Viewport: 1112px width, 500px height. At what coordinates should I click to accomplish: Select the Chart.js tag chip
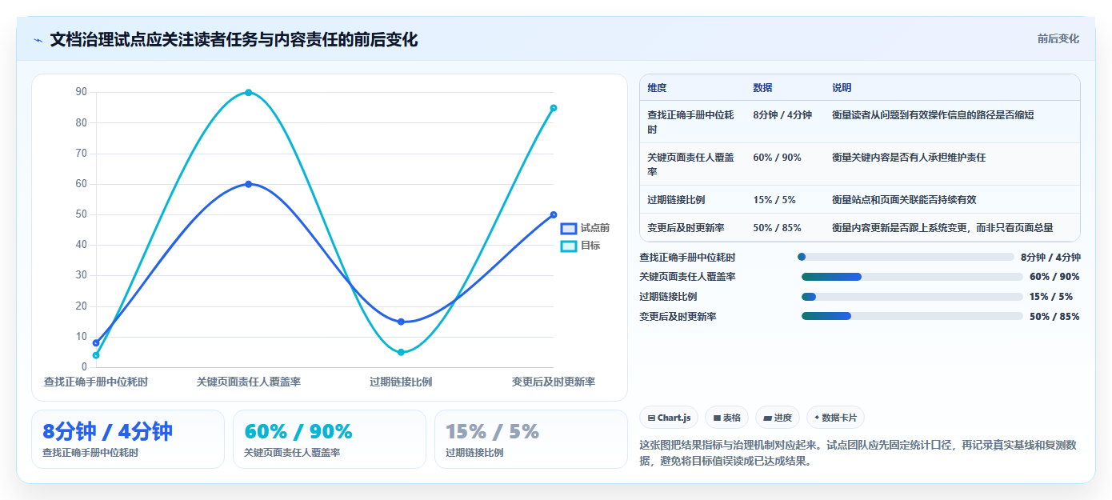tap(669, 418)
